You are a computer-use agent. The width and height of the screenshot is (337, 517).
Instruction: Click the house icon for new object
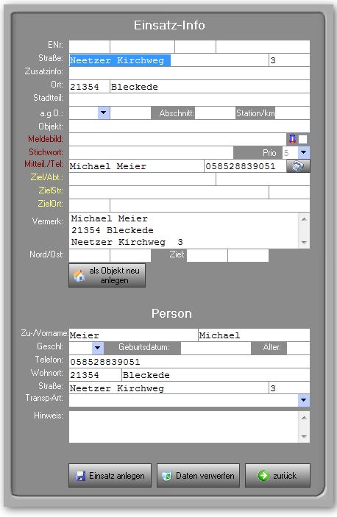click(x=79, y=275)
